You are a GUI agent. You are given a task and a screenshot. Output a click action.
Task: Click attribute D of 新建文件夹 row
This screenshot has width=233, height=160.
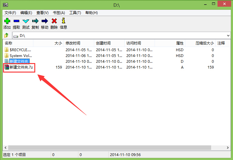coord(182,62)
